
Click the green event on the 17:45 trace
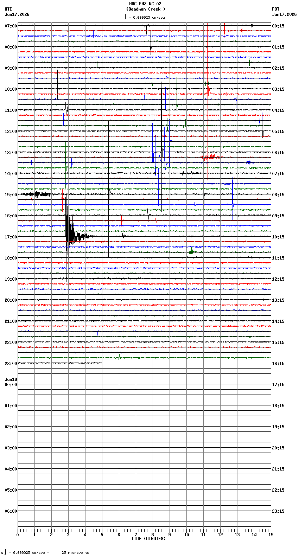[x=191, y=251]
